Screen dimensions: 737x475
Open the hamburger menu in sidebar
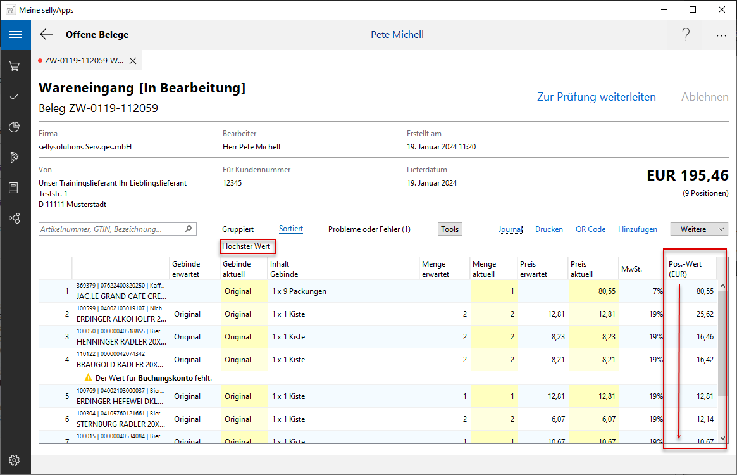click(x=15, y=35)
